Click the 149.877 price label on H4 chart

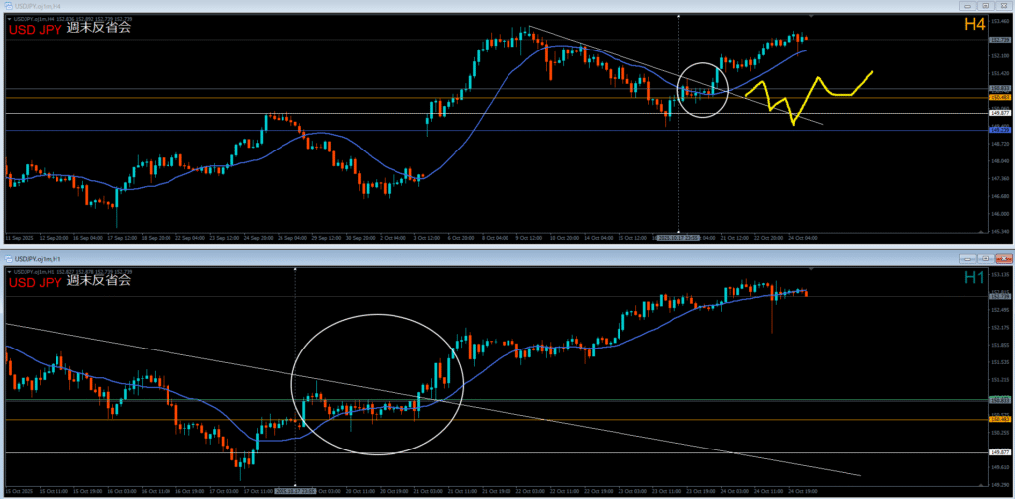(x=999, y=113)
